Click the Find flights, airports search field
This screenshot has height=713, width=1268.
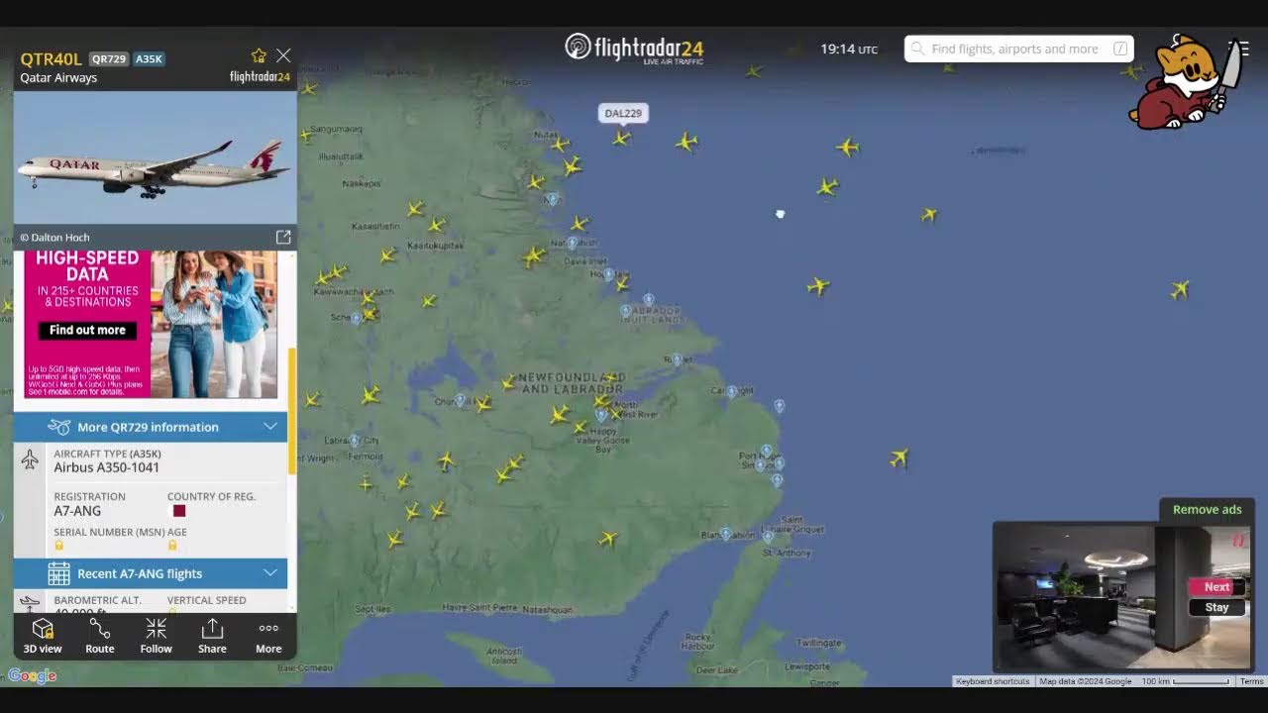(x=1019, y=49)
